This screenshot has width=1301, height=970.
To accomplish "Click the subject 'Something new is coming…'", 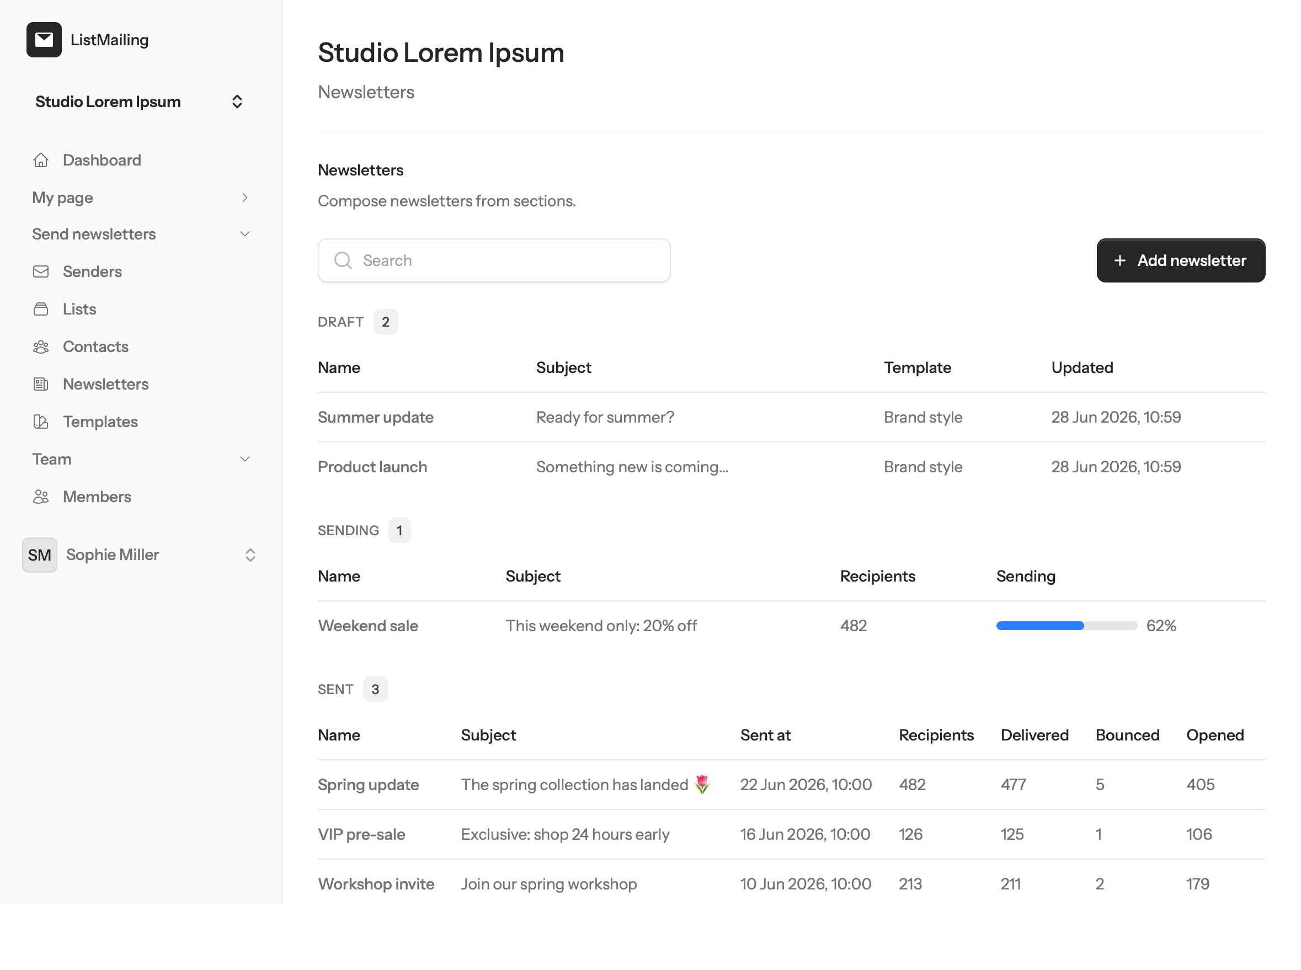I will click(x=632, y=467).
